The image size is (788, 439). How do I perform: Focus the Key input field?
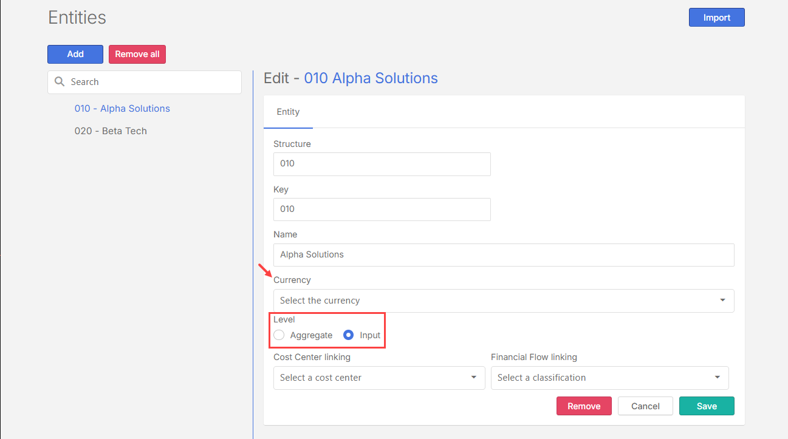[382, 209]
